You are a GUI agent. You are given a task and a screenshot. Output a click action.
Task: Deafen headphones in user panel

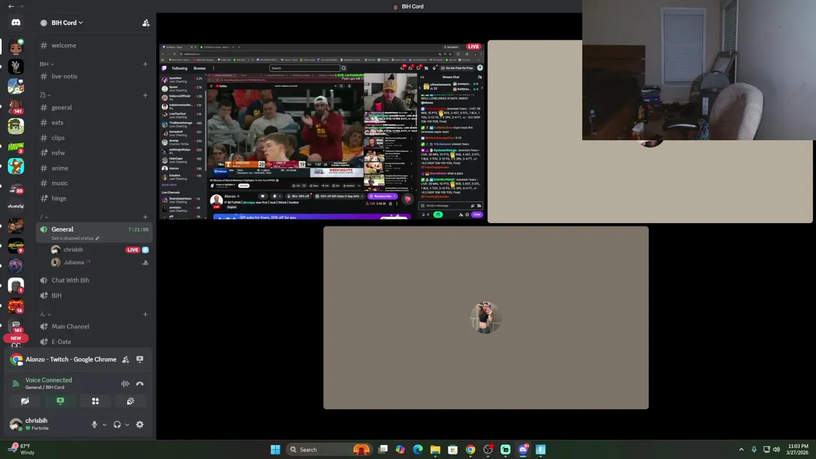pos(117,425)
